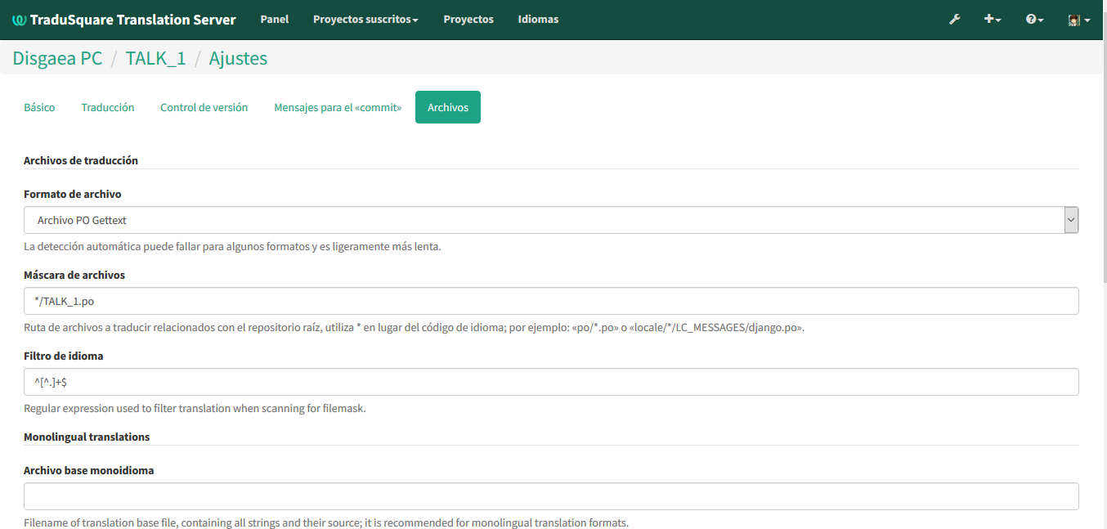Open the wrench management icon
The width and height of the screenshot is (1107, 529).
point(954,20)
